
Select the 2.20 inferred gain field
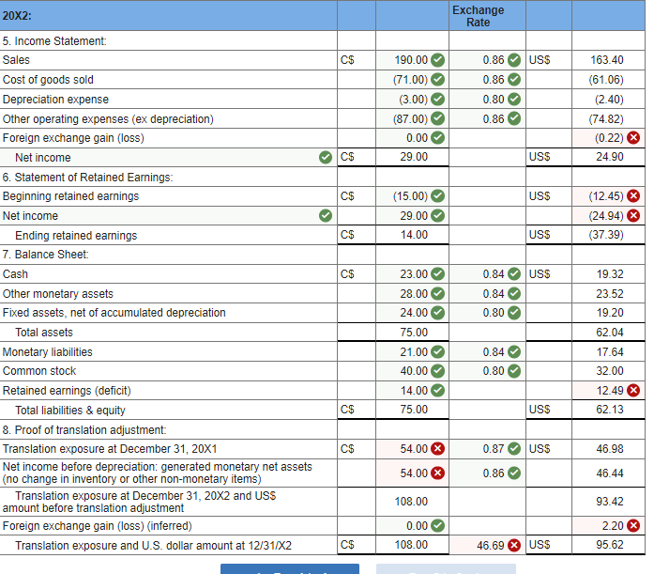[x=608, y=525]
